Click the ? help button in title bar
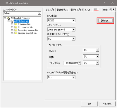 (x=104, y=3)
